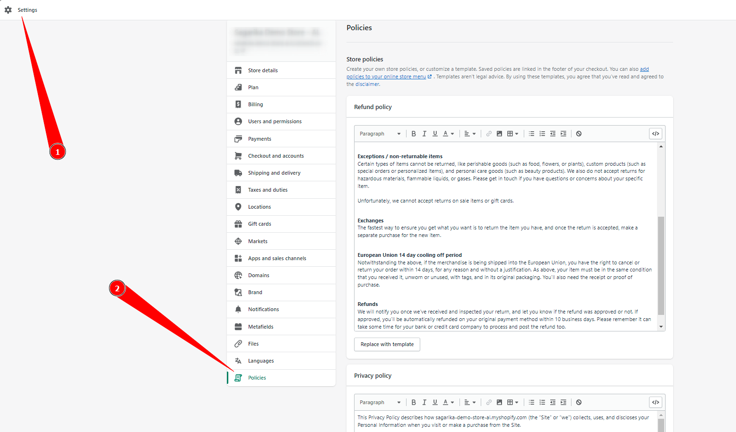Viewport: 736px width, 432px height.
Task: Clear formatting in Refund policy editor
Action: (x=579, y=134)
